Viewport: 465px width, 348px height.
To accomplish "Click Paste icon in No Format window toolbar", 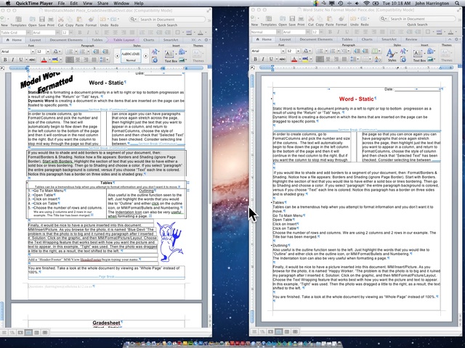I will pos(330,19).
